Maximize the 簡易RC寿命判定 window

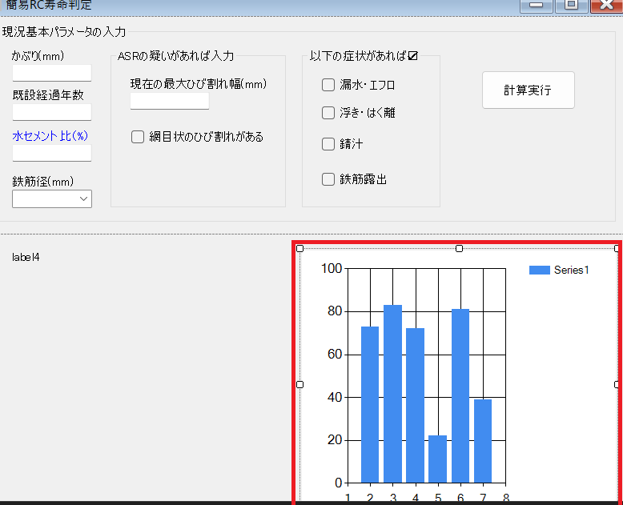pos(571,5)
